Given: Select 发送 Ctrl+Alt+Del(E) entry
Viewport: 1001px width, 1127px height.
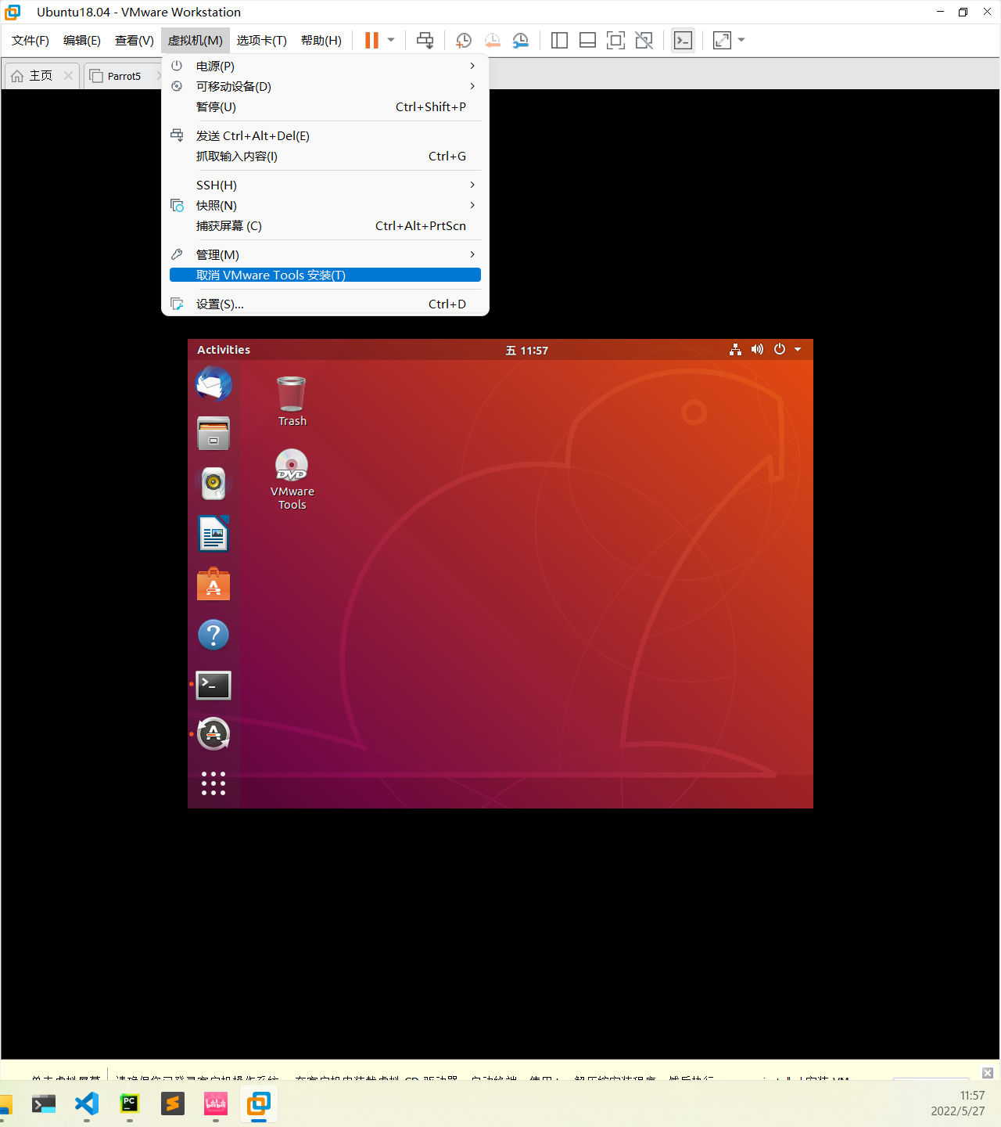Looking at the screenshot, I should click(325, 135).
